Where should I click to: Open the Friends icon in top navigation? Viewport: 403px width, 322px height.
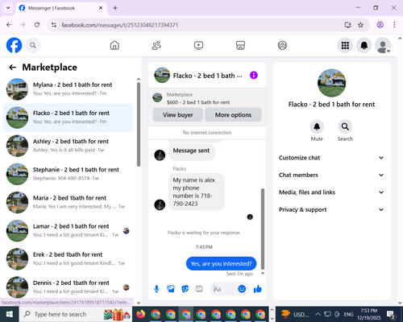pyautogui.click(x=156, y=45)
